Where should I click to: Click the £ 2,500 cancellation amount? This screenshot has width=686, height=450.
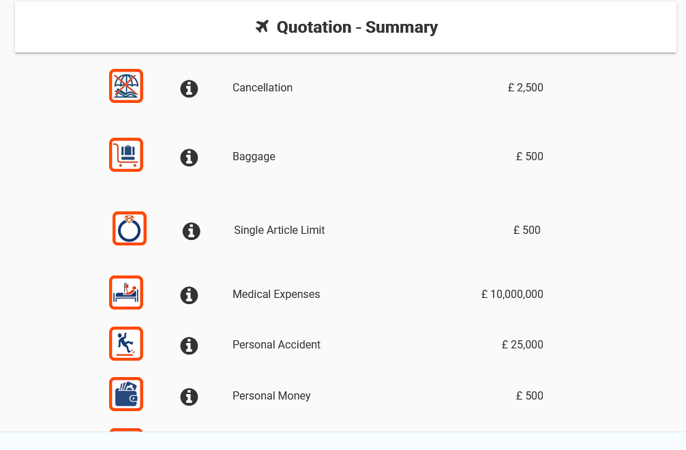(x=526, y=87)
